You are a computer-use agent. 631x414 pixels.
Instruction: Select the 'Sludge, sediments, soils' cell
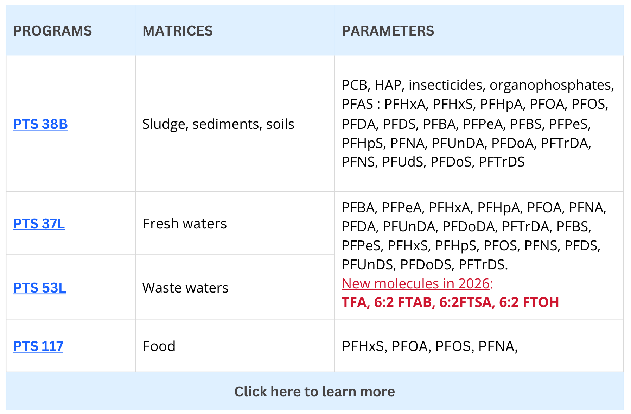pos(218,124)
